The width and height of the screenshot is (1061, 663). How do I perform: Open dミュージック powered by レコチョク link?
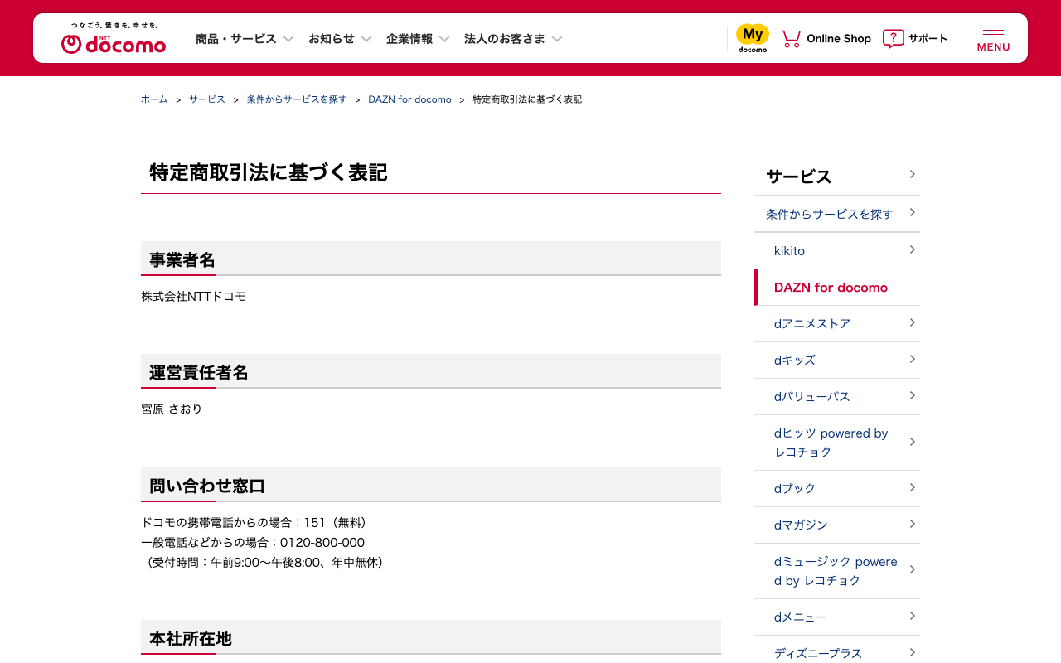[837, 571]
